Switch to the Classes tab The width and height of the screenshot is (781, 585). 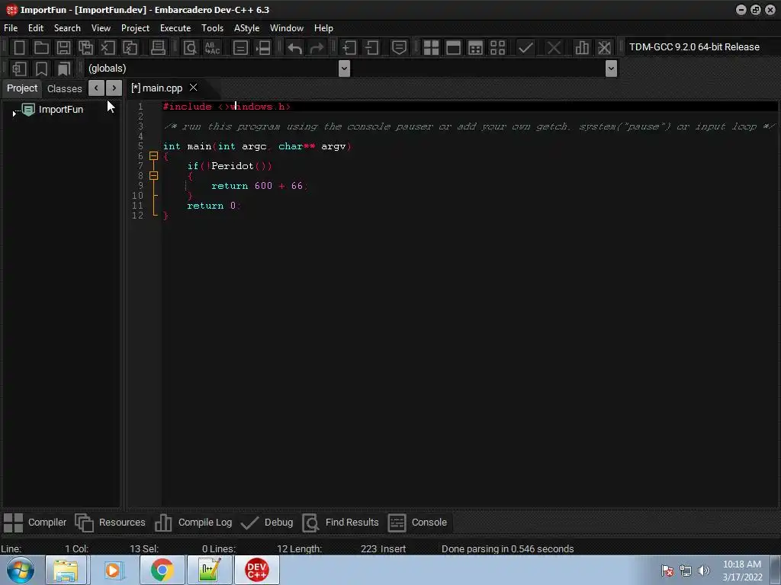[x=64, y=88]
